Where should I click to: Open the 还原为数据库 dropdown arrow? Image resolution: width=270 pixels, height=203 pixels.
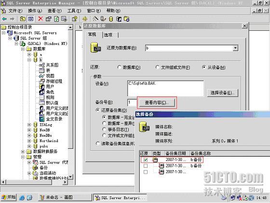[235, 48]
